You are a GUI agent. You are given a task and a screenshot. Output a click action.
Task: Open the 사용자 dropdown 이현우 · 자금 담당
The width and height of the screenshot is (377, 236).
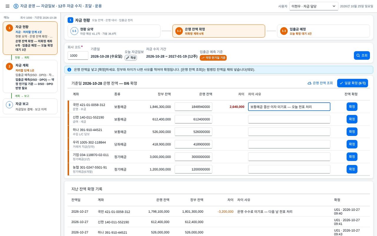click(x=314, y=6)
